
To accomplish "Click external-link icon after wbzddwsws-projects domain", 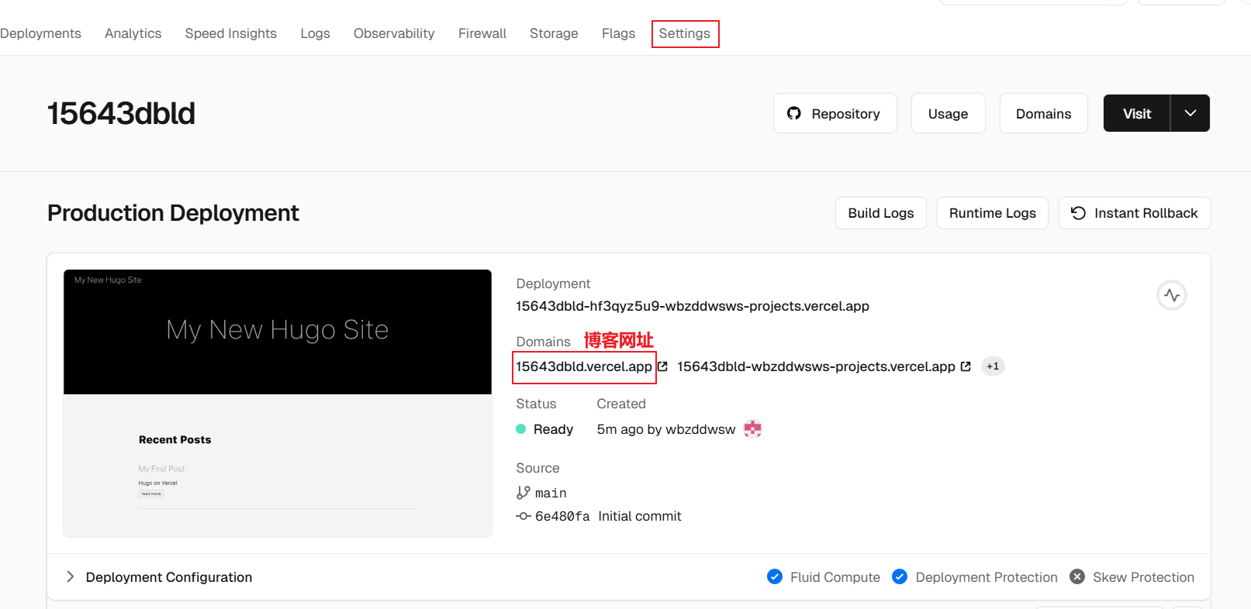I will point(966,366).
